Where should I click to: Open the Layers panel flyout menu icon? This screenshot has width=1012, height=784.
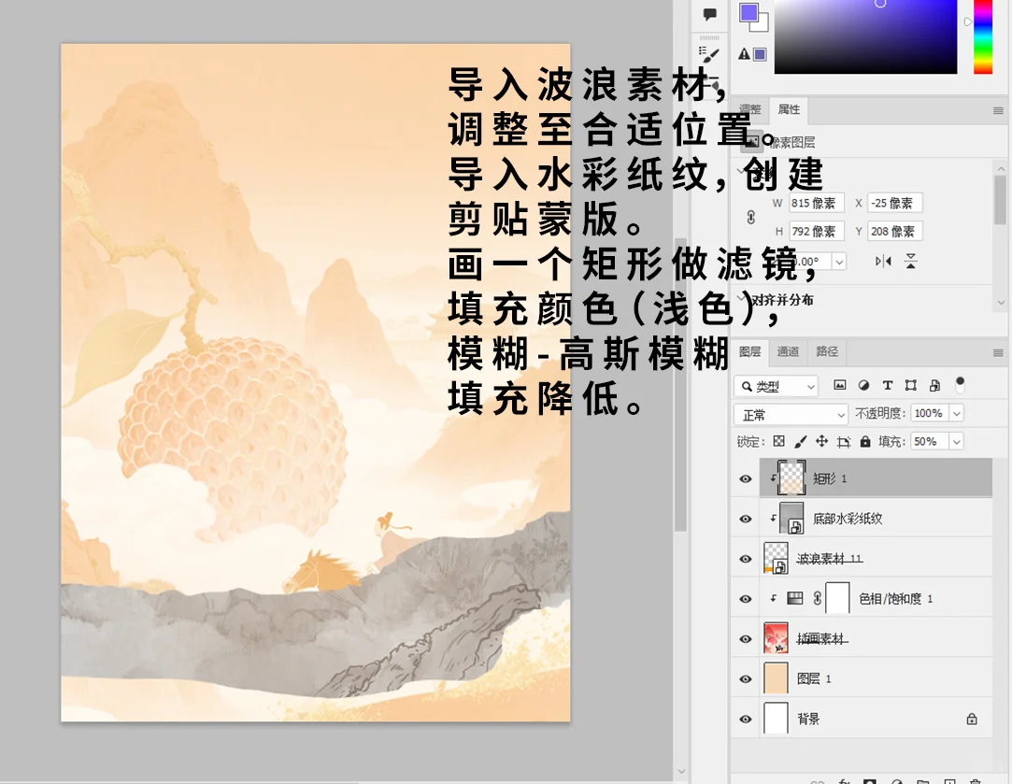click(x=998, y=352)
